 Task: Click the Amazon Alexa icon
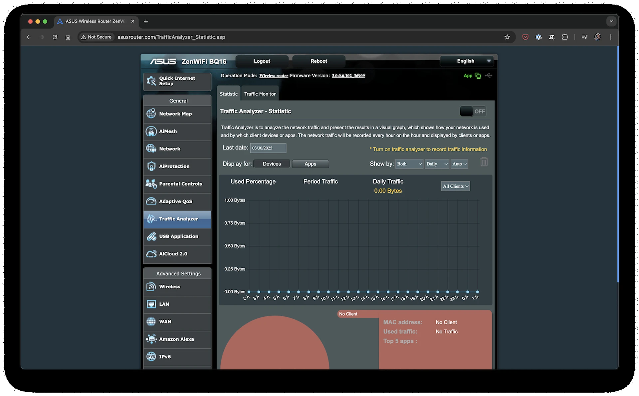coord(151,339)
